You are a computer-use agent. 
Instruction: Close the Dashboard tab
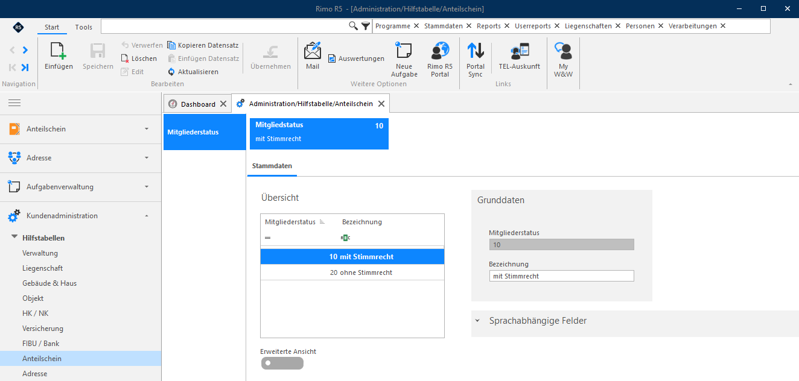pyautogui.click(x=223, y=104)
